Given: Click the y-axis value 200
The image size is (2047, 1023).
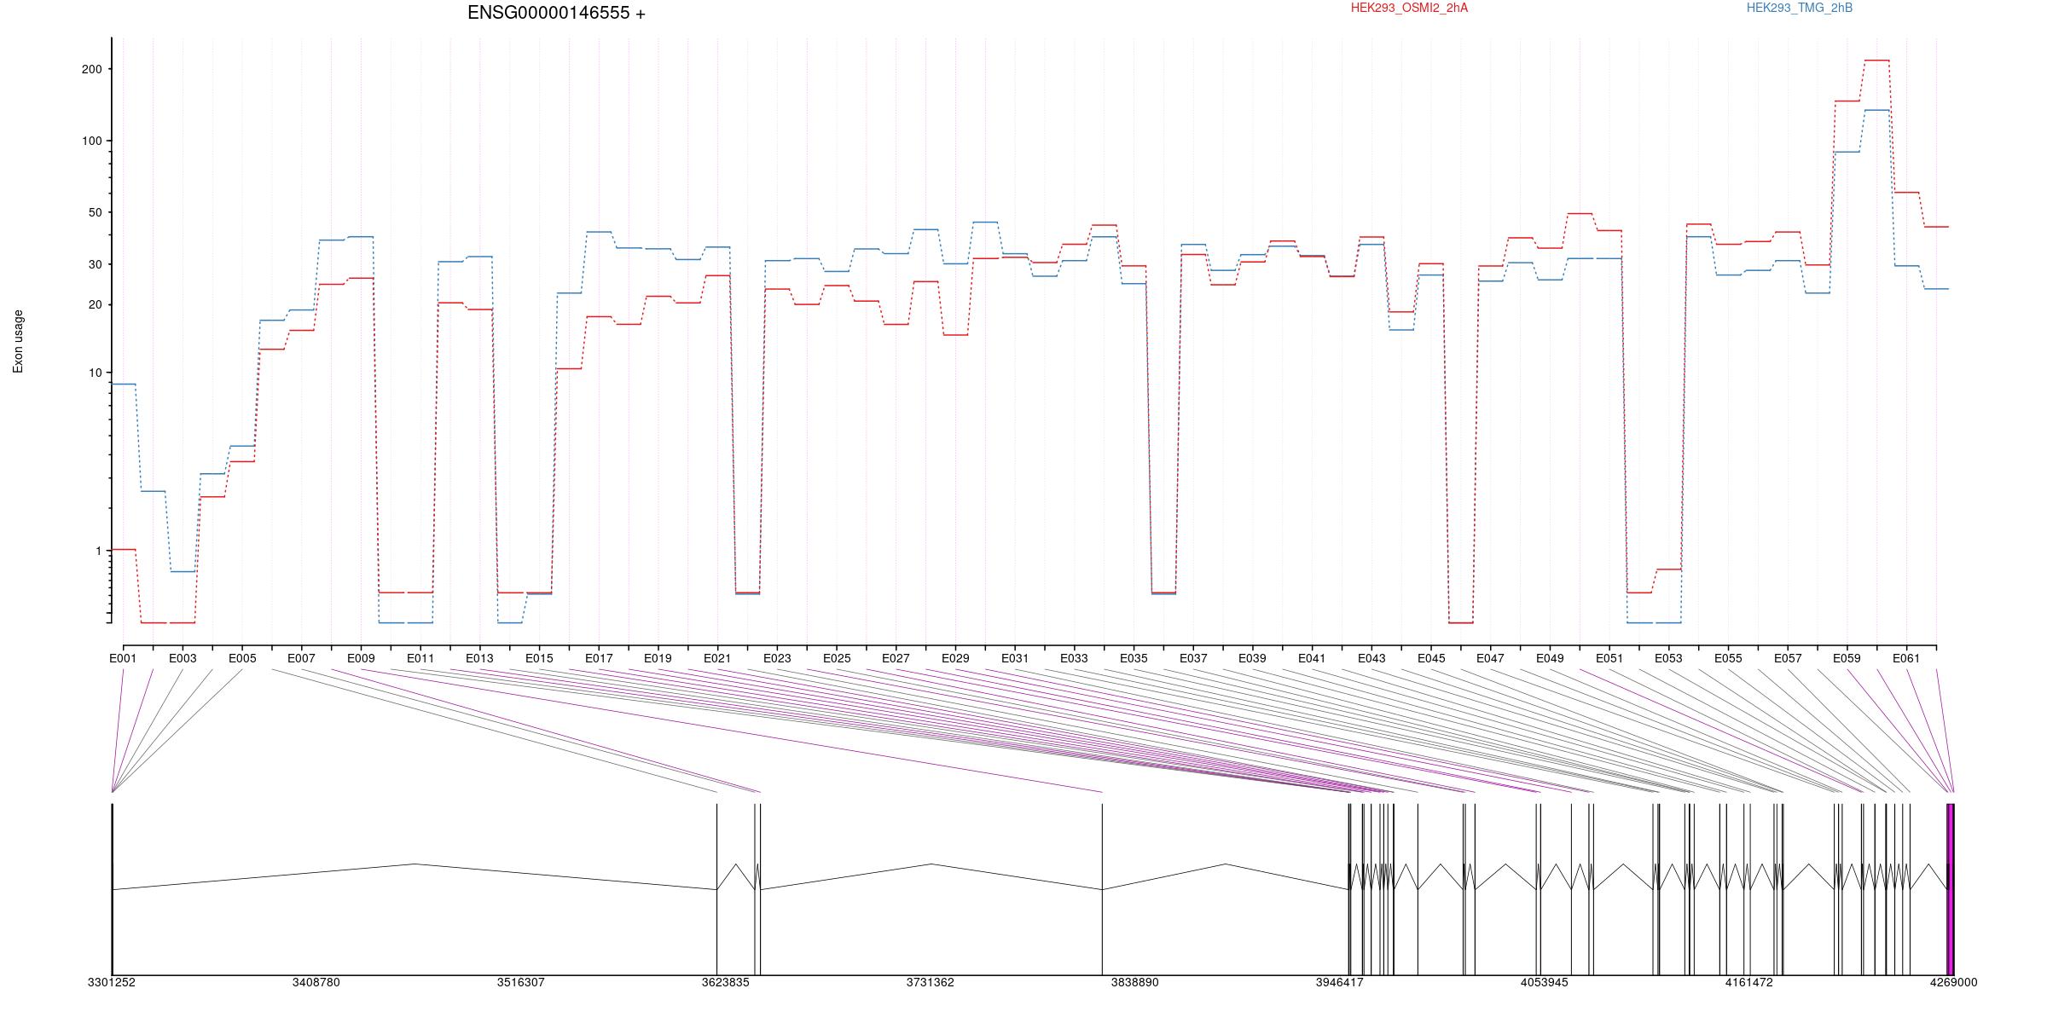Looking at the screenshot, I should point(91,69).
